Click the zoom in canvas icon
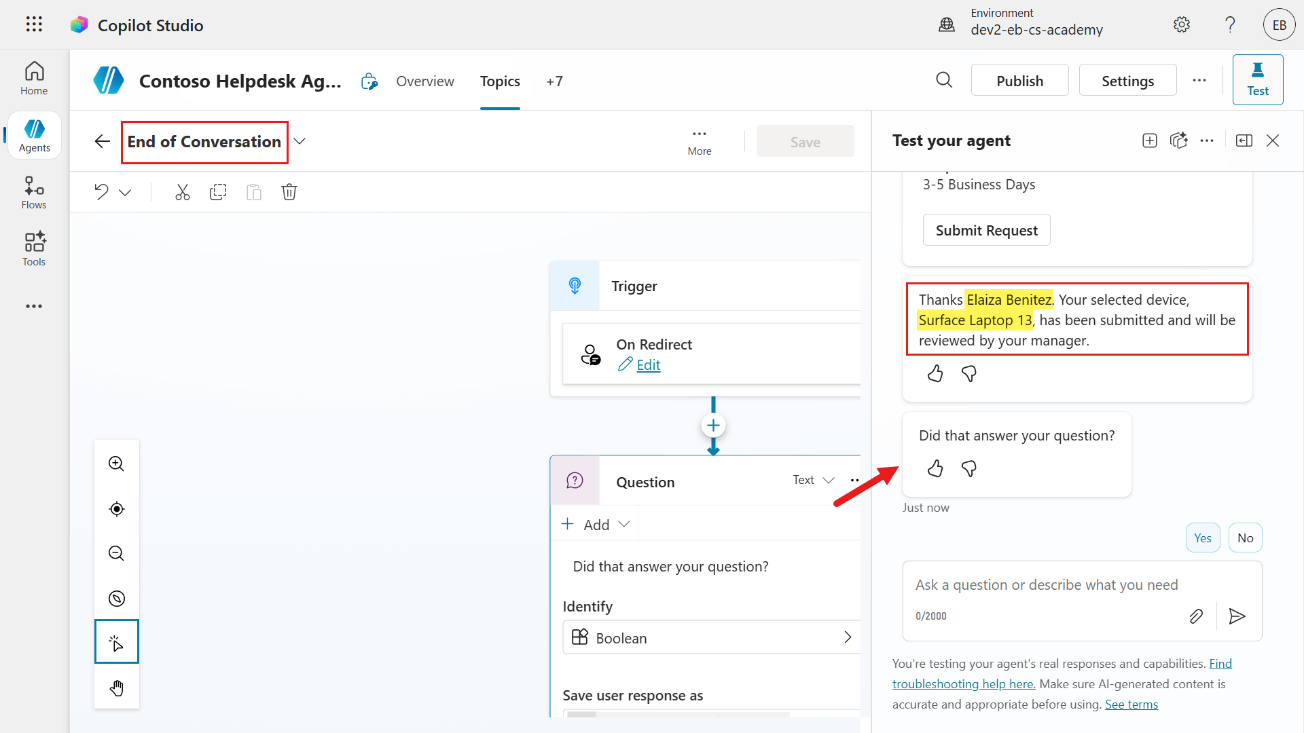 pos(117,464)
